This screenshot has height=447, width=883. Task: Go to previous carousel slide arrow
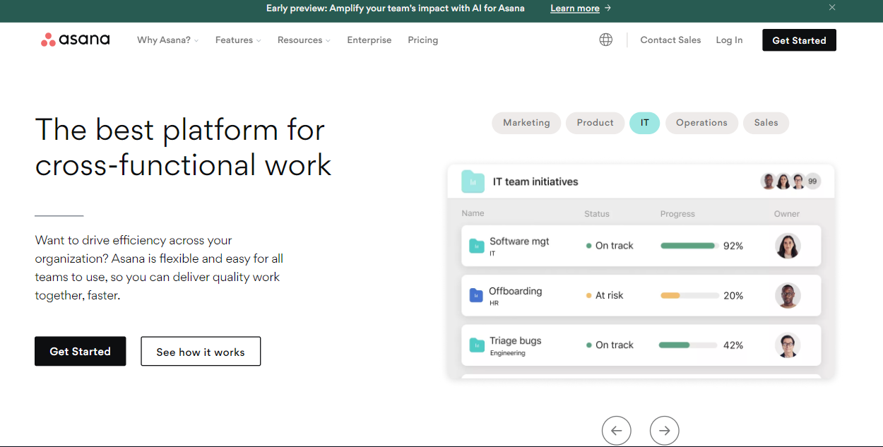click(616, 430)
